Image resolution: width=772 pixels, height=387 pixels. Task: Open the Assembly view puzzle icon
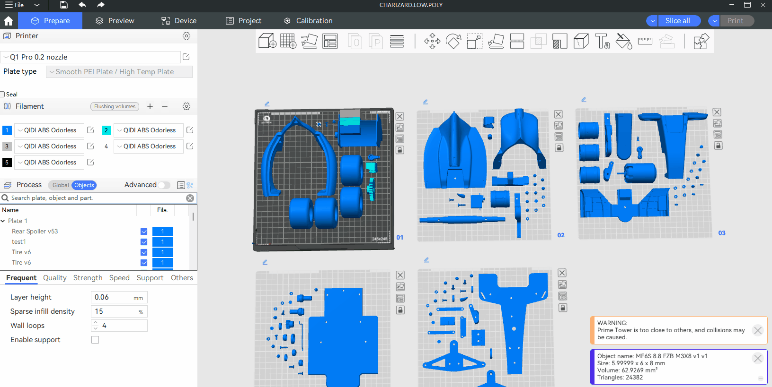(x=701, y=41)
